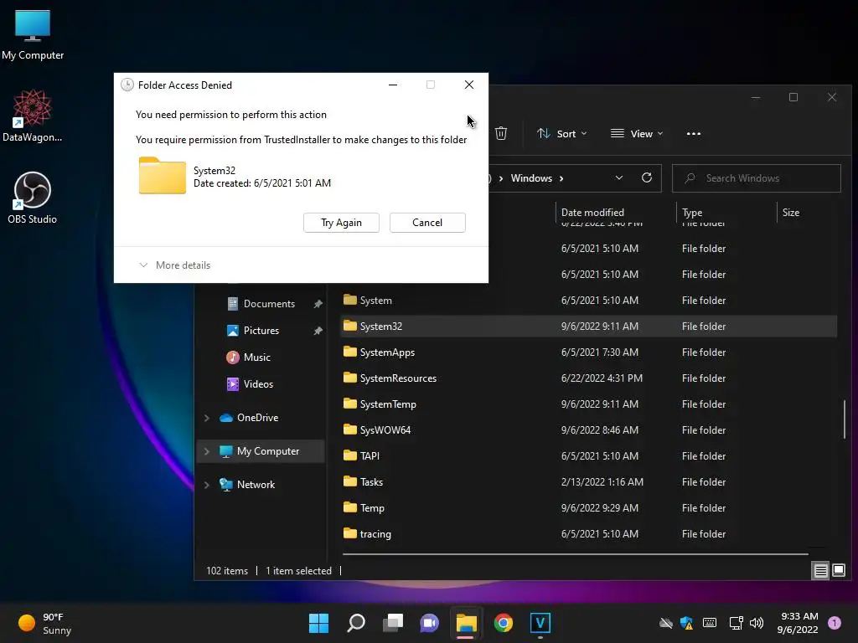Expand the Network tree node
858x643 pixels.
(207, 485)
